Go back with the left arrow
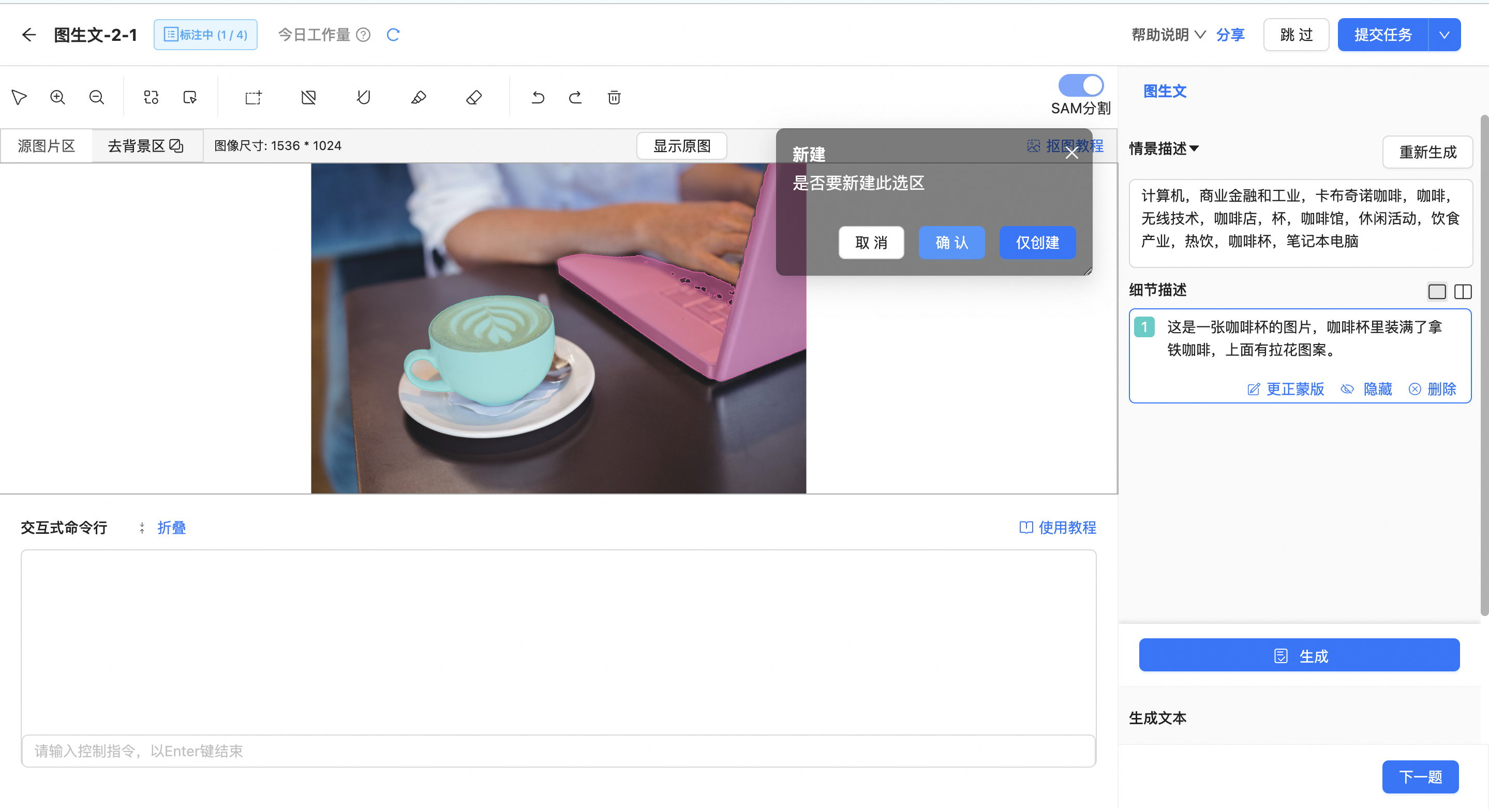 click(x=28, y=35)
